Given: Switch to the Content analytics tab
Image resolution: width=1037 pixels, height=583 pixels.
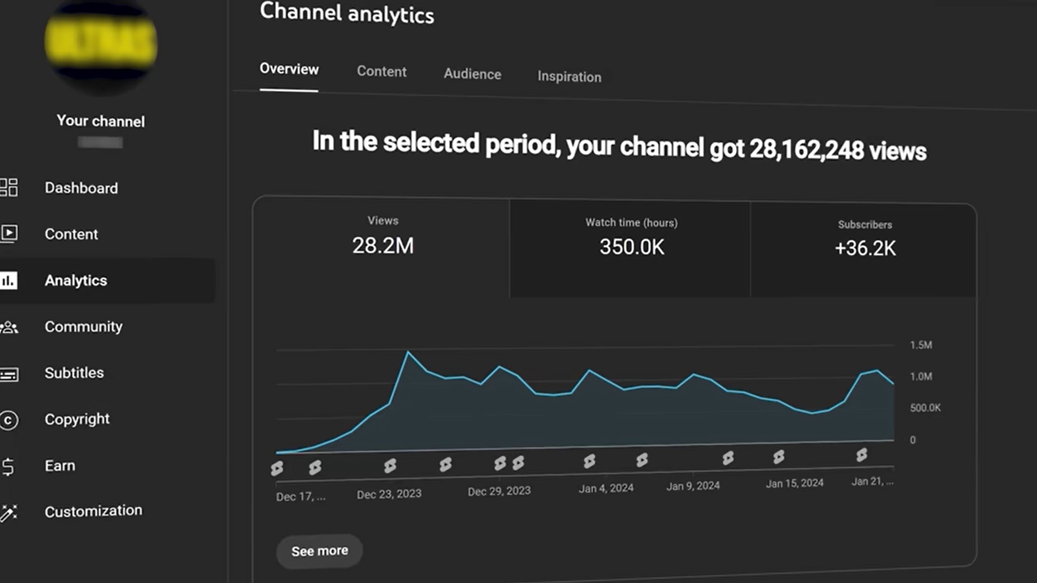Looking at the screenshot, I should [382, 72].
